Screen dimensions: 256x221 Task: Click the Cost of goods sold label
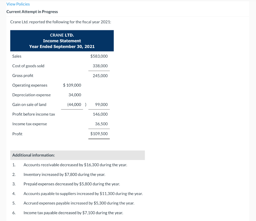(28, 66)
